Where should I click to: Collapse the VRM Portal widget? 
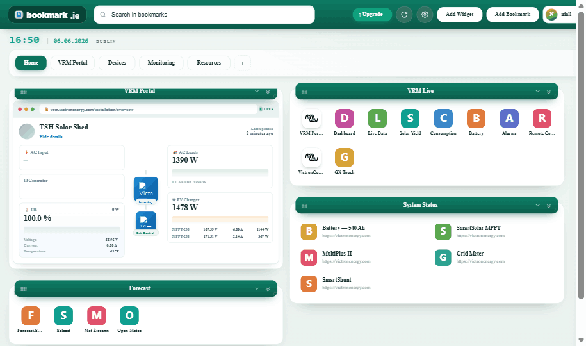click(268, 92)
